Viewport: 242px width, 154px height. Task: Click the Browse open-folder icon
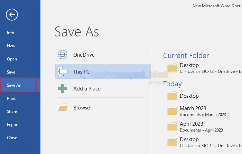pos(63,107)
